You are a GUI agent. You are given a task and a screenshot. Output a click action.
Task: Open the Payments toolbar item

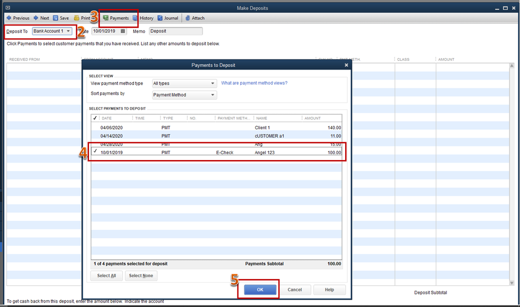(x=116, y=18)
